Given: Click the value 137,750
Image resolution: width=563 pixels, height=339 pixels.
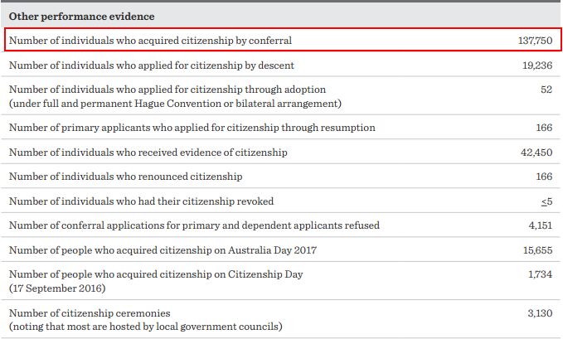Looking at the screenshot, I should tap(535, 41).
